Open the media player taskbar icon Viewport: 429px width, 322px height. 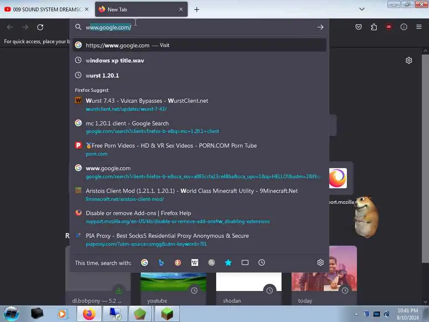pyautogui.click(x=62, y=314)
